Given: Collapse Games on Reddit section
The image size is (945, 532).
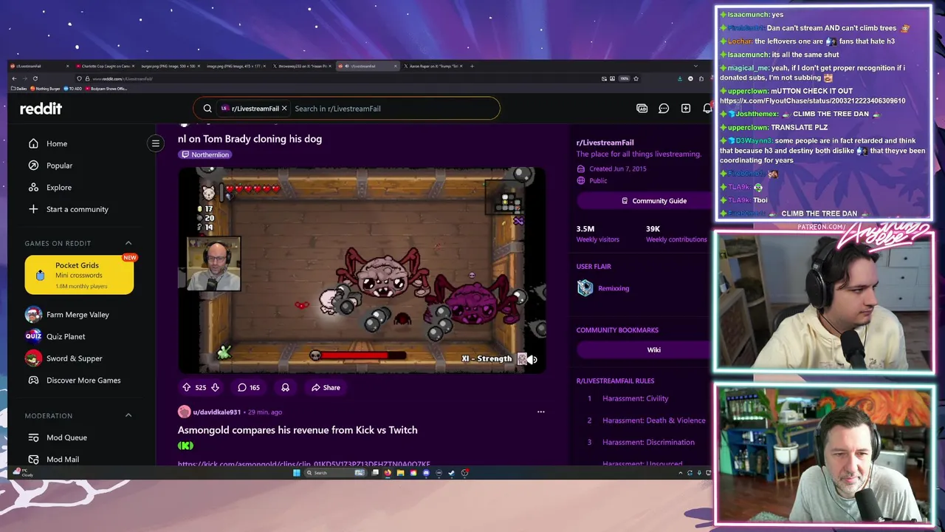Looking at the screenshot, I should 128,243.
